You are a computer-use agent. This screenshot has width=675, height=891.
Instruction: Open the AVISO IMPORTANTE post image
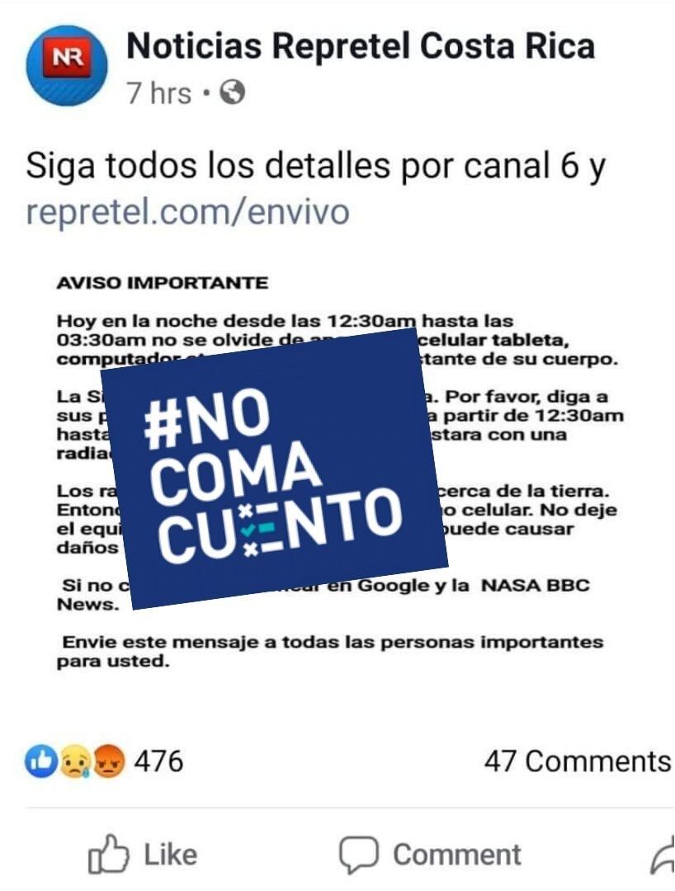(337, 472)
